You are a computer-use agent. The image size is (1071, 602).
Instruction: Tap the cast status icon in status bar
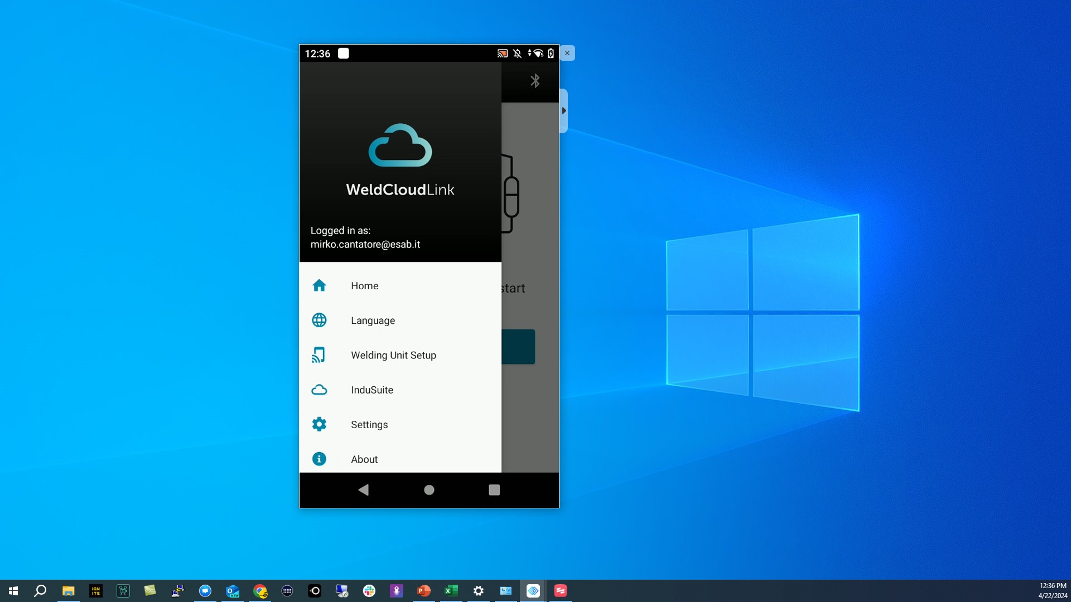tap(502, 54)
